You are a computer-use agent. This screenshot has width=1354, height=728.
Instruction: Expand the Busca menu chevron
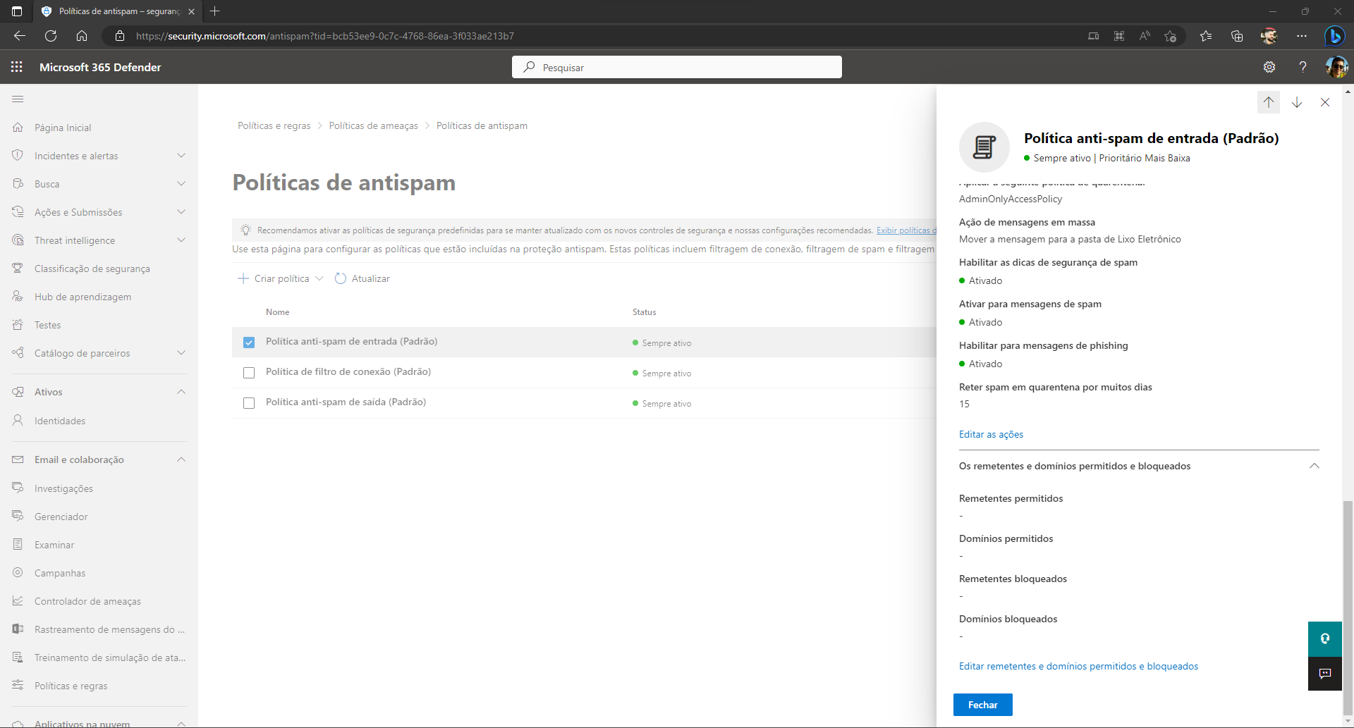click(x=181, y=184)
